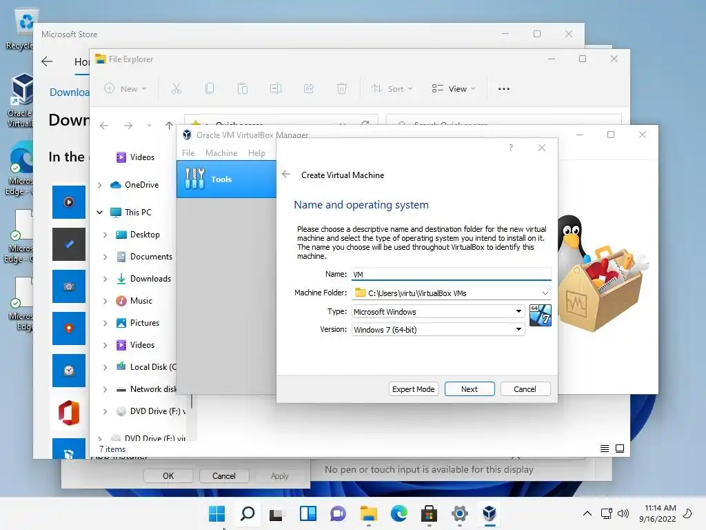Click Up arrow in File Explorer navigation
This screenshot has width=706, height=530.
tap(170, 126)
